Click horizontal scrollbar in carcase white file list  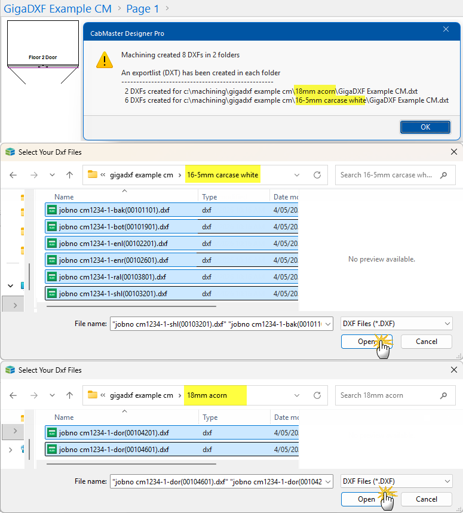coord(131,306)
